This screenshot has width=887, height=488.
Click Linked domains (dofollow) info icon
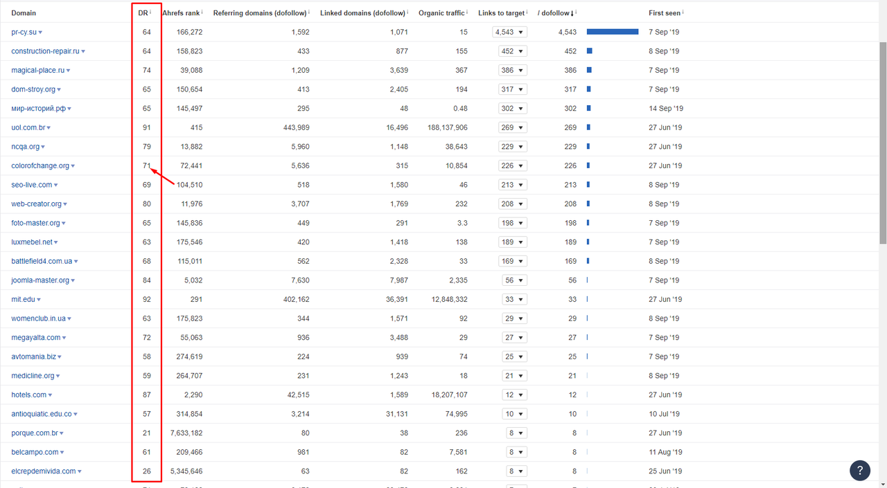pyautogui.click(x=407, y=12)
